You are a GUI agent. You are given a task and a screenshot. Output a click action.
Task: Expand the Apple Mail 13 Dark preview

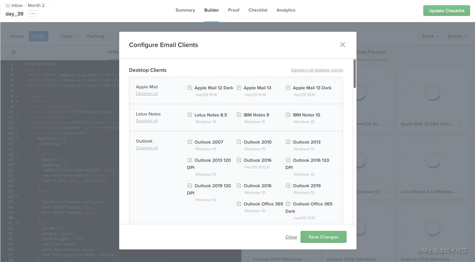(461, 124)
